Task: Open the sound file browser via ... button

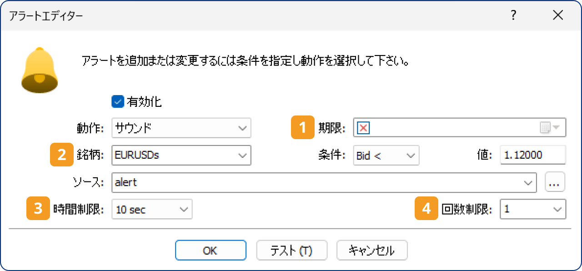Action: [x=555, y=182]
